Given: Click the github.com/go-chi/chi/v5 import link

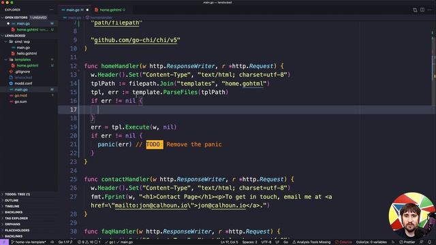Looking at the screenshot, I should click(x=136, y=40).
